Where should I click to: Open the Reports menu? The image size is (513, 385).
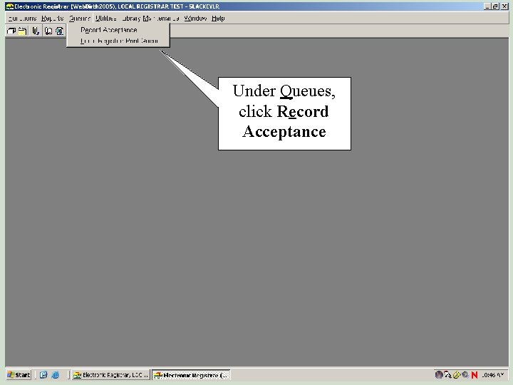click(x=52, y=19)
